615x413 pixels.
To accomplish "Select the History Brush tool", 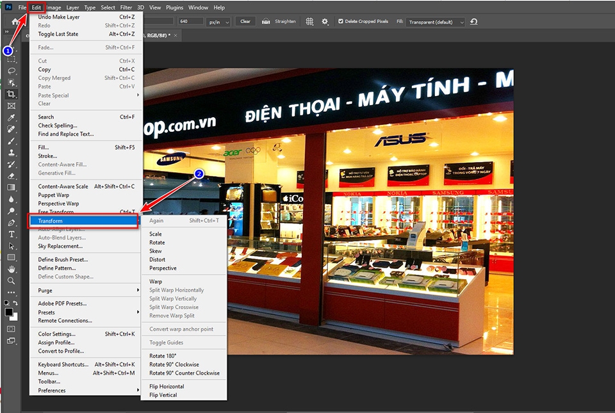I will pyautogui.click(x=12, y=164).
